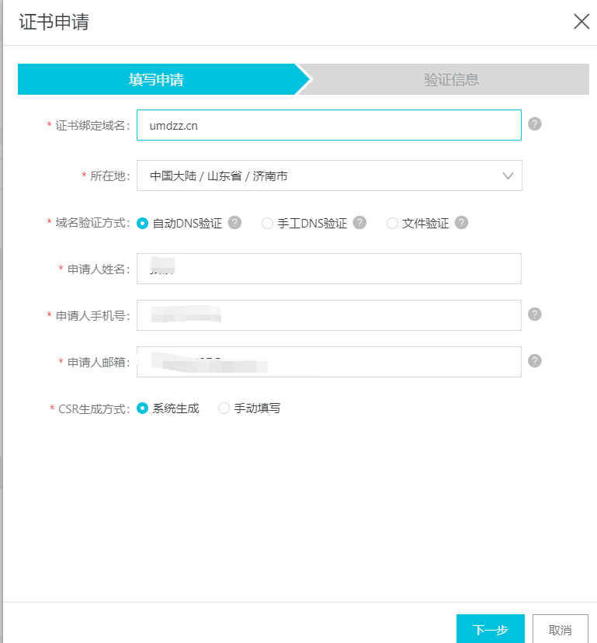The image size is (597, 643).
Task: Click the chevron arrow in 所在地 field
Action: click(508, 176)
